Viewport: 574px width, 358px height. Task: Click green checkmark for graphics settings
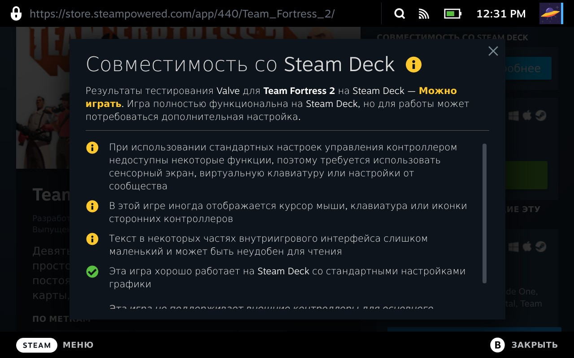click(x=92, y=272)
